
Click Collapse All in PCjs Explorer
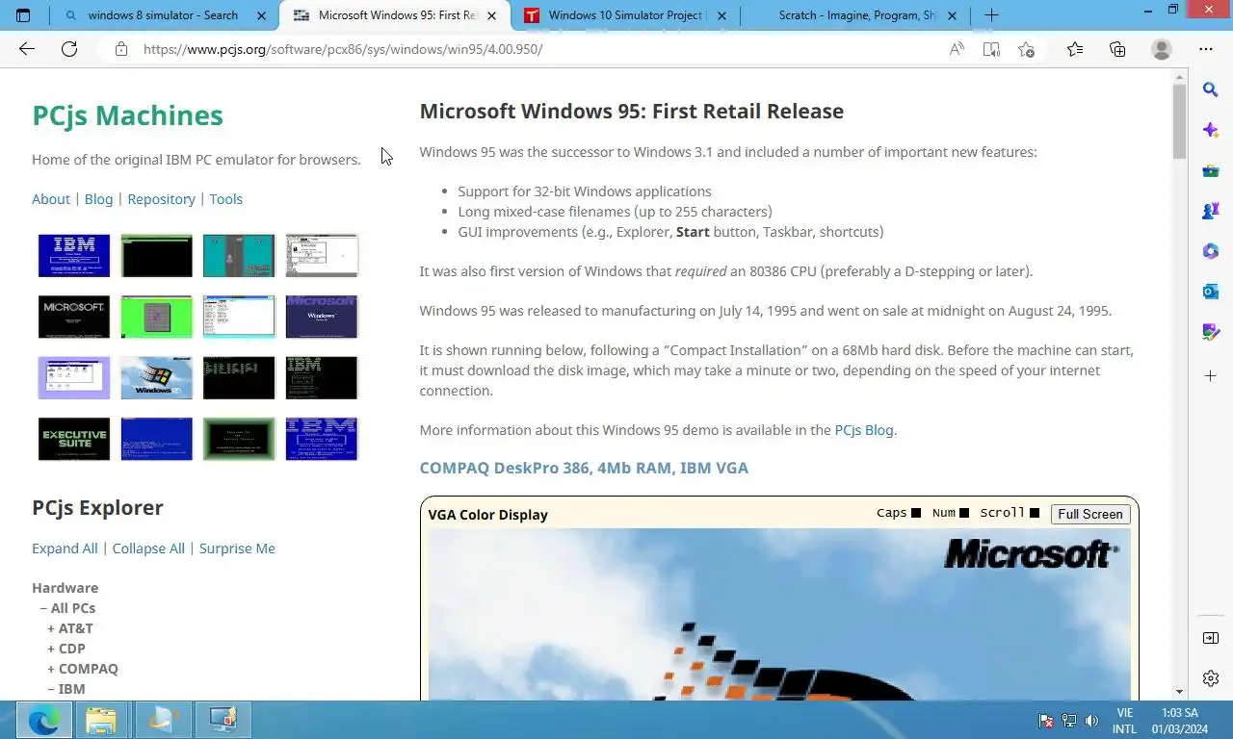148,548
